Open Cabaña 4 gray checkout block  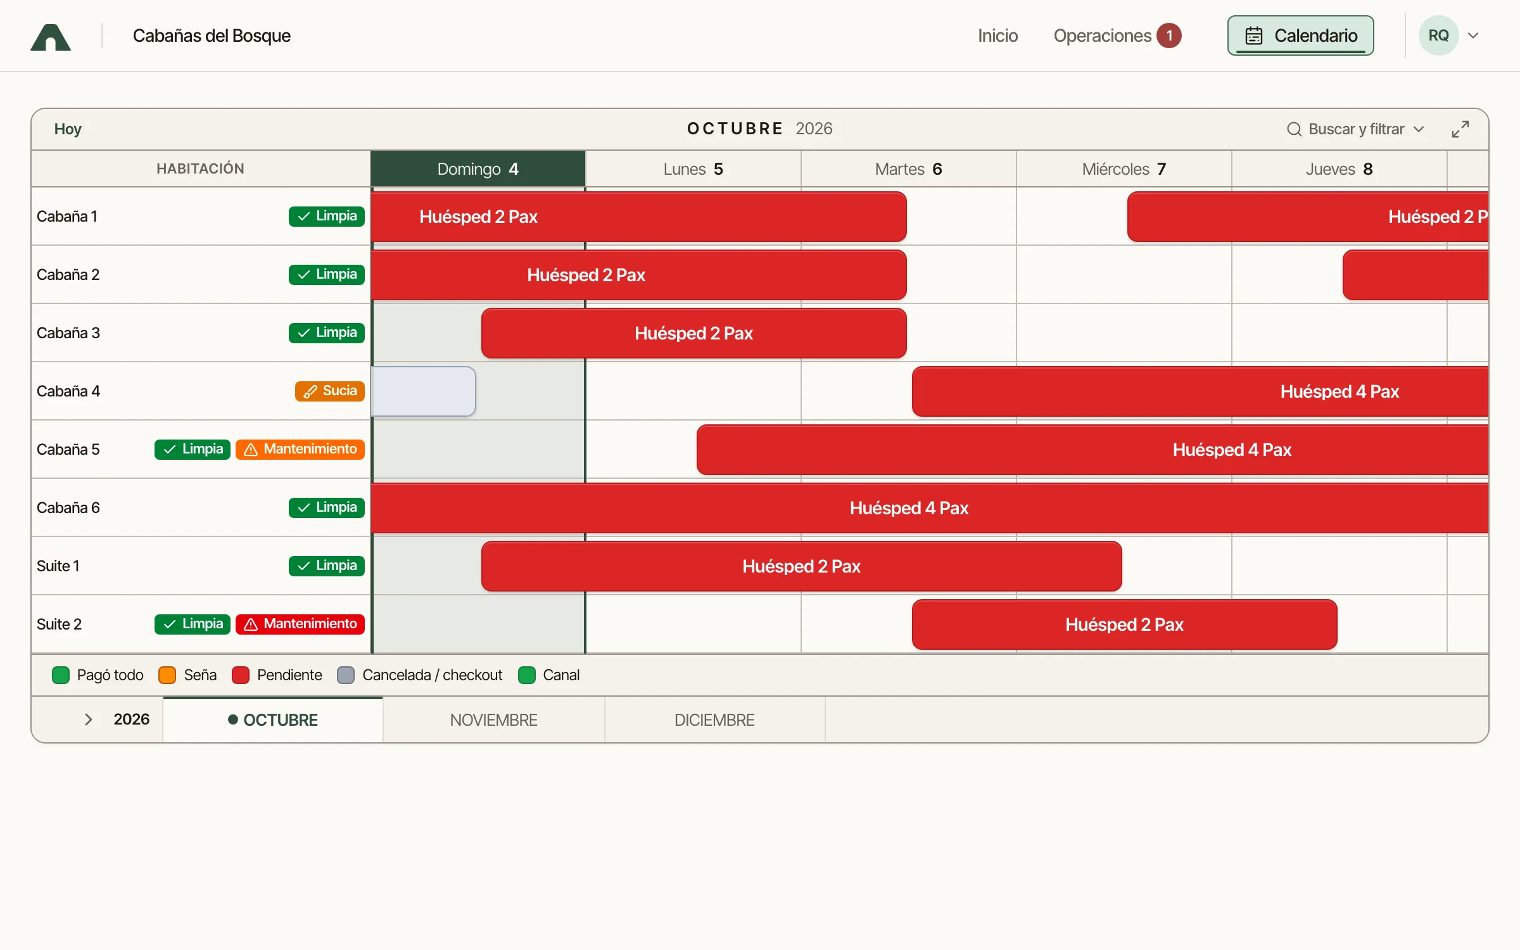[x=424, y=391]
